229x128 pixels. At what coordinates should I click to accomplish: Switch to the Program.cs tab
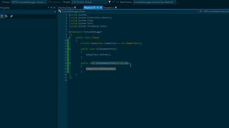[x=109, y=7]
